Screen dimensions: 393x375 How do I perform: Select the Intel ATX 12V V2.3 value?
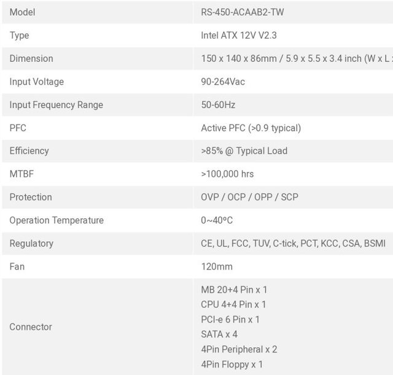coord(239,36)
